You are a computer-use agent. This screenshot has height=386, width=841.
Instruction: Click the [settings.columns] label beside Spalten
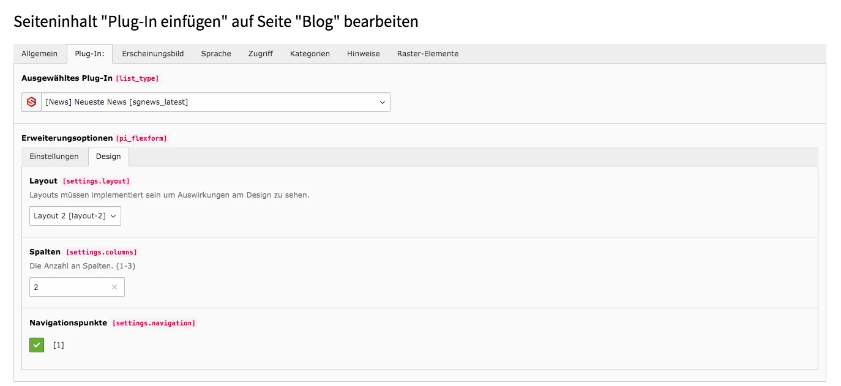pyautogui.click(x=102, y=251)
